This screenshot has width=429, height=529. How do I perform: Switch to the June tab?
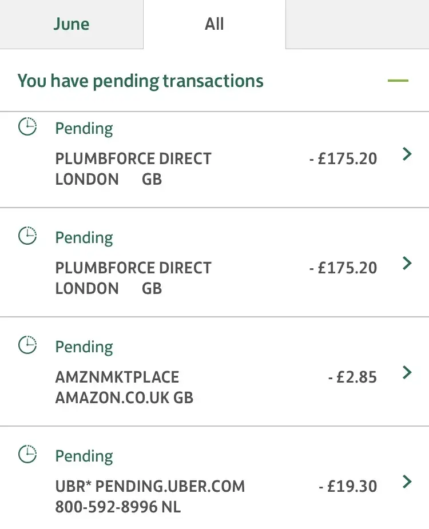(x=71, y=24)
